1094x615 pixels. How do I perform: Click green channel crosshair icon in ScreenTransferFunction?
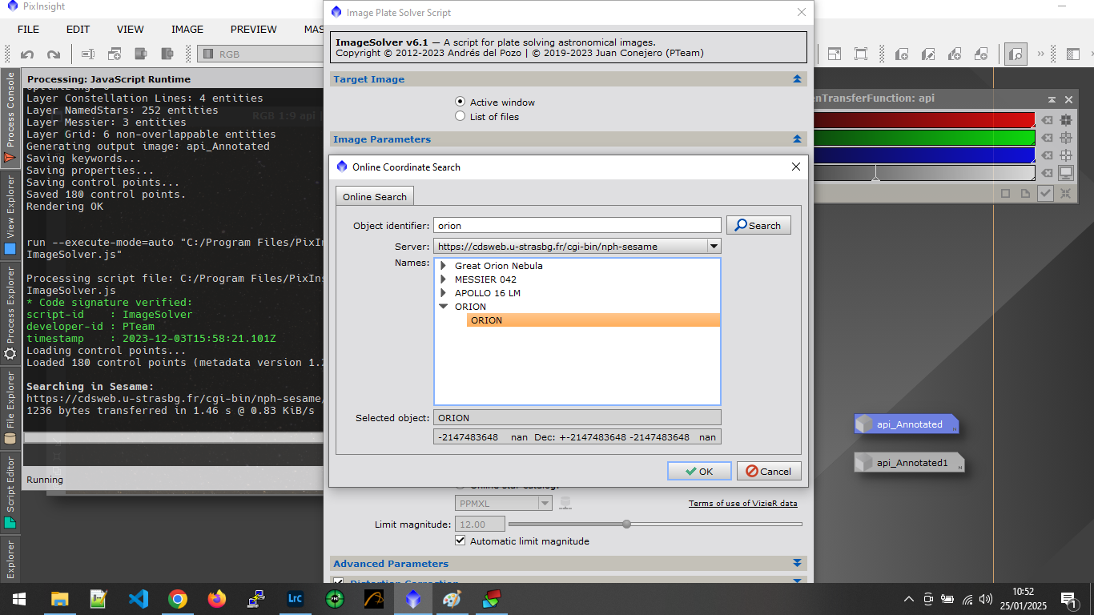coord(1066,138)
